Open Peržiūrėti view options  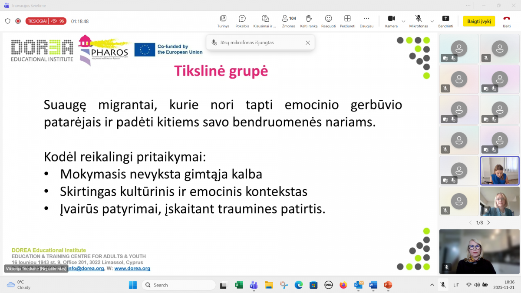click(x=347, y=21)
